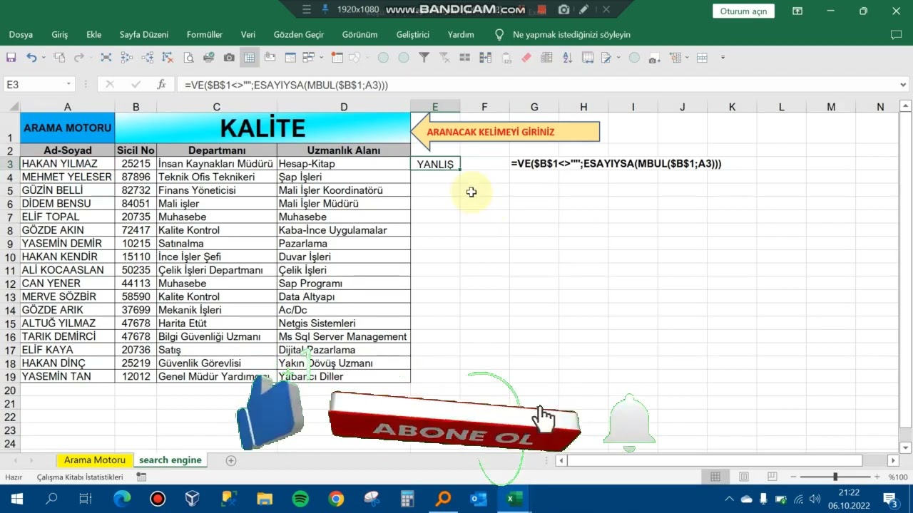Click the A-Z sort icon
The width and height of the screenshot is (913, 513).
568,58
